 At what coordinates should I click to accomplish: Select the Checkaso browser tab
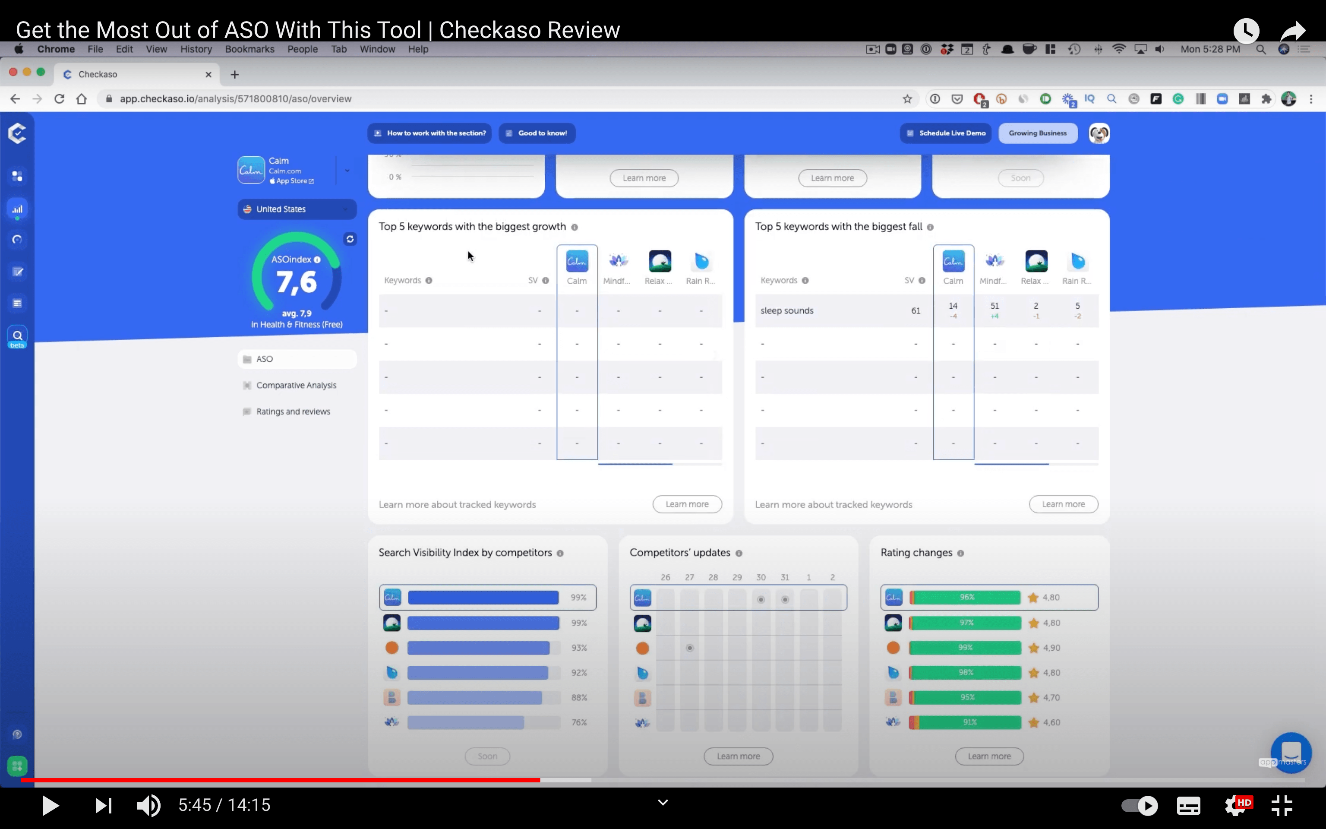click(137, 74)
